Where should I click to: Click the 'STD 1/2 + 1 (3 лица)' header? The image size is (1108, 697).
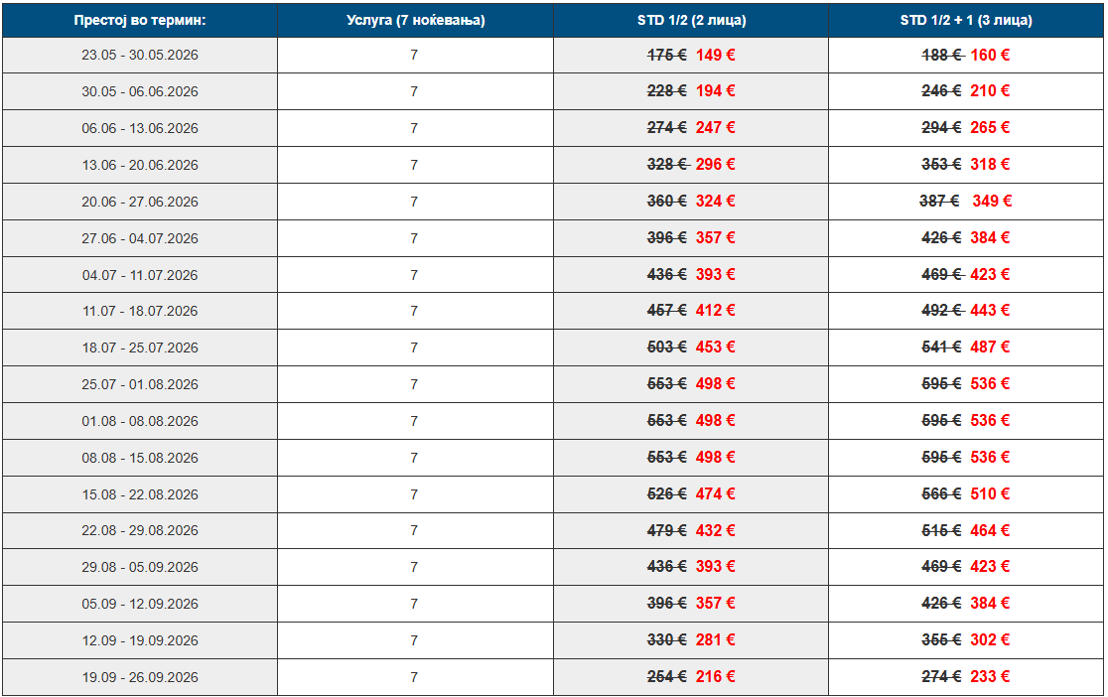(x=966, y=20)
